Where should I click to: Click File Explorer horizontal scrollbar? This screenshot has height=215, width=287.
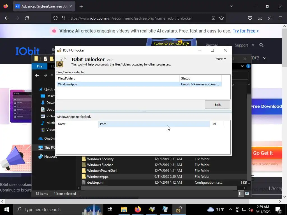(x=159, y=188)
